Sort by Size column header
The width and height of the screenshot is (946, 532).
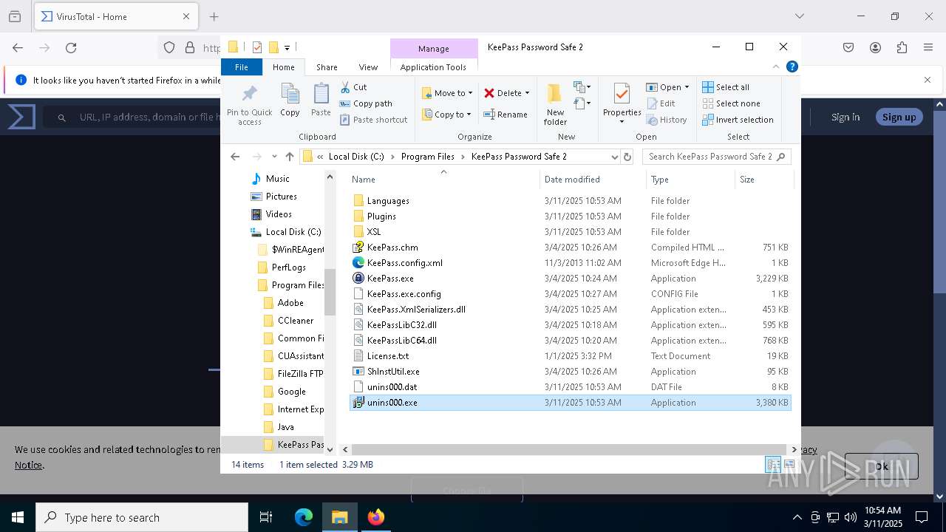(747, 180)
